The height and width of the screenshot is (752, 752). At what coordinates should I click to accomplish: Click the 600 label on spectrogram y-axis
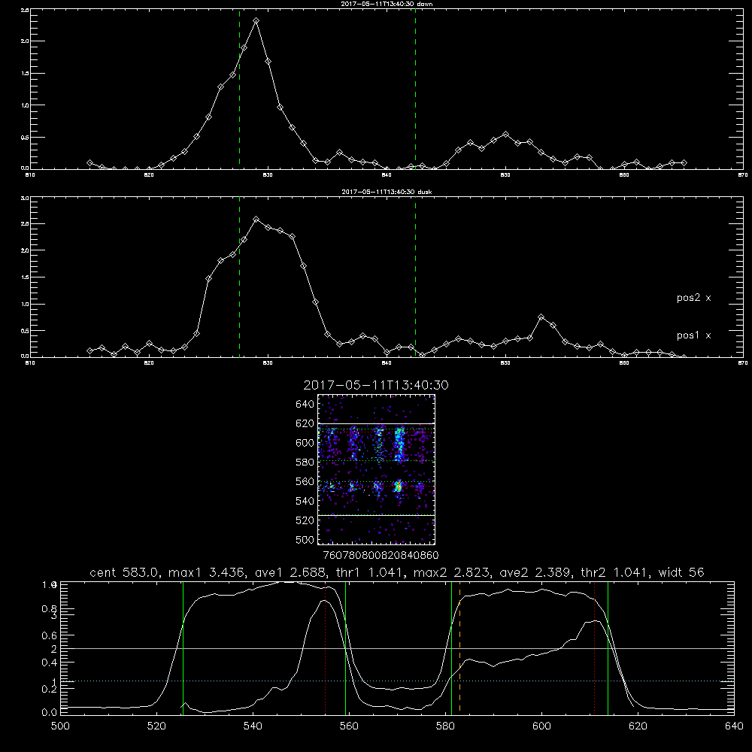click(x=305, y=443)
